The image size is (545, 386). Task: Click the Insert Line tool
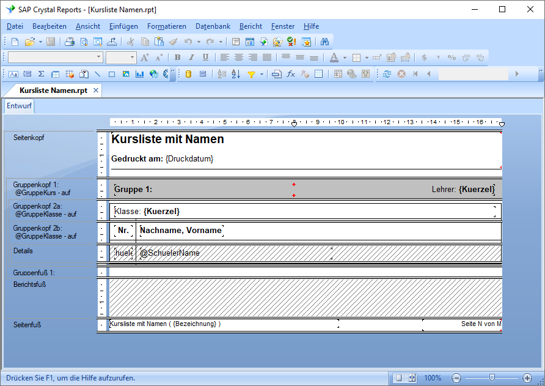coord(98,74)
